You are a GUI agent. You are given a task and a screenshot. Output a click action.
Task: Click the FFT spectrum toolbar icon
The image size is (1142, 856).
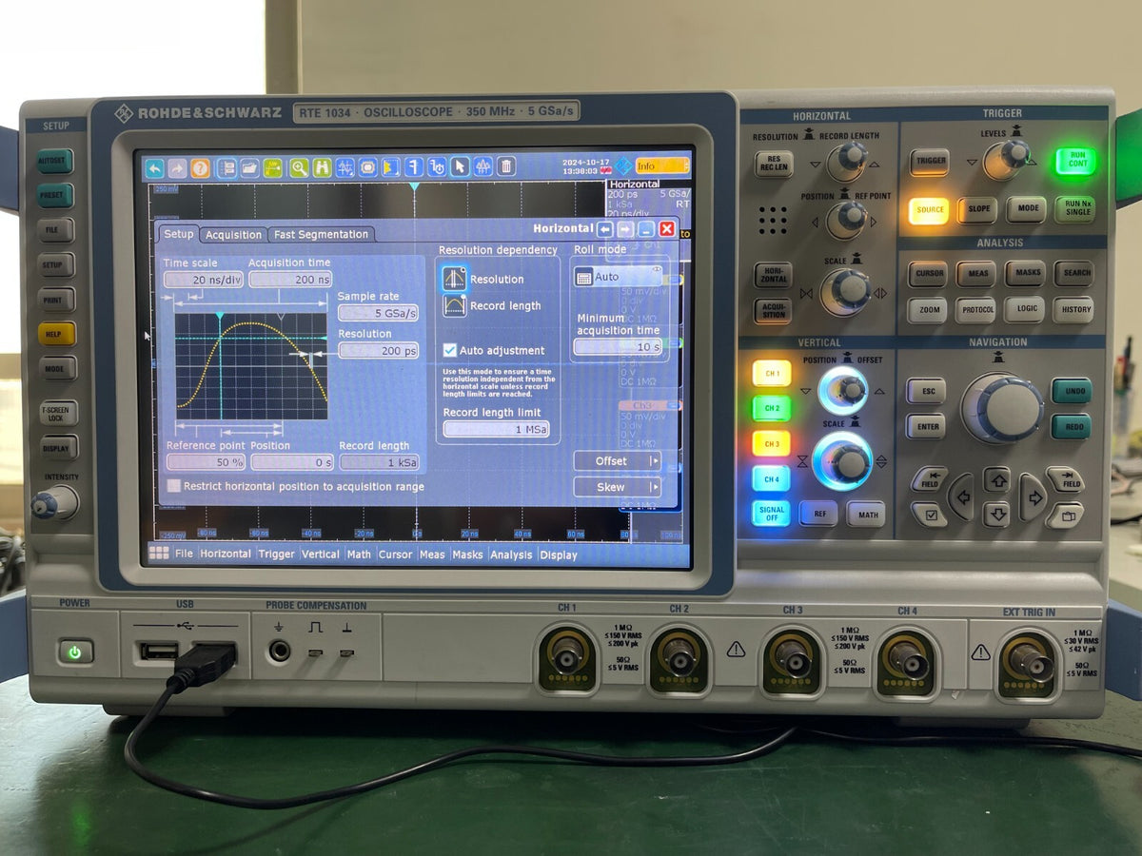click(x=483, y=167)
